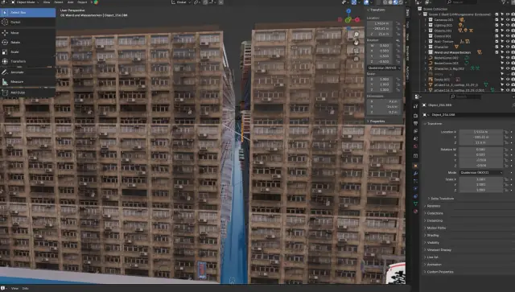Click the green Y axis gizmo ball
This screenshot has height=292, width=515.
348,20
